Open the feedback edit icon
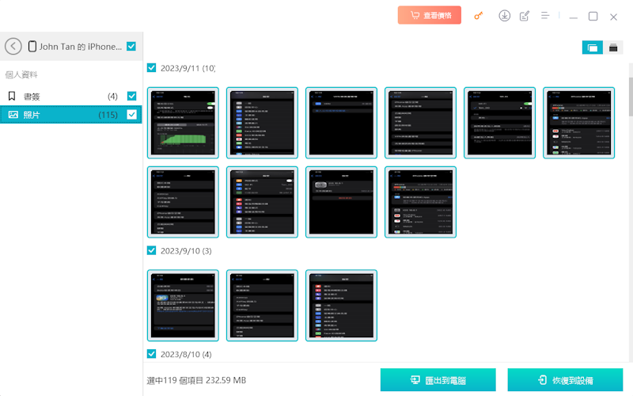 (525, 16)
